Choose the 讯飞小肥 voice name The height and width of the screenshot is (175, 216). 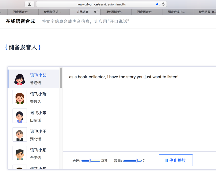click(38, 150)
